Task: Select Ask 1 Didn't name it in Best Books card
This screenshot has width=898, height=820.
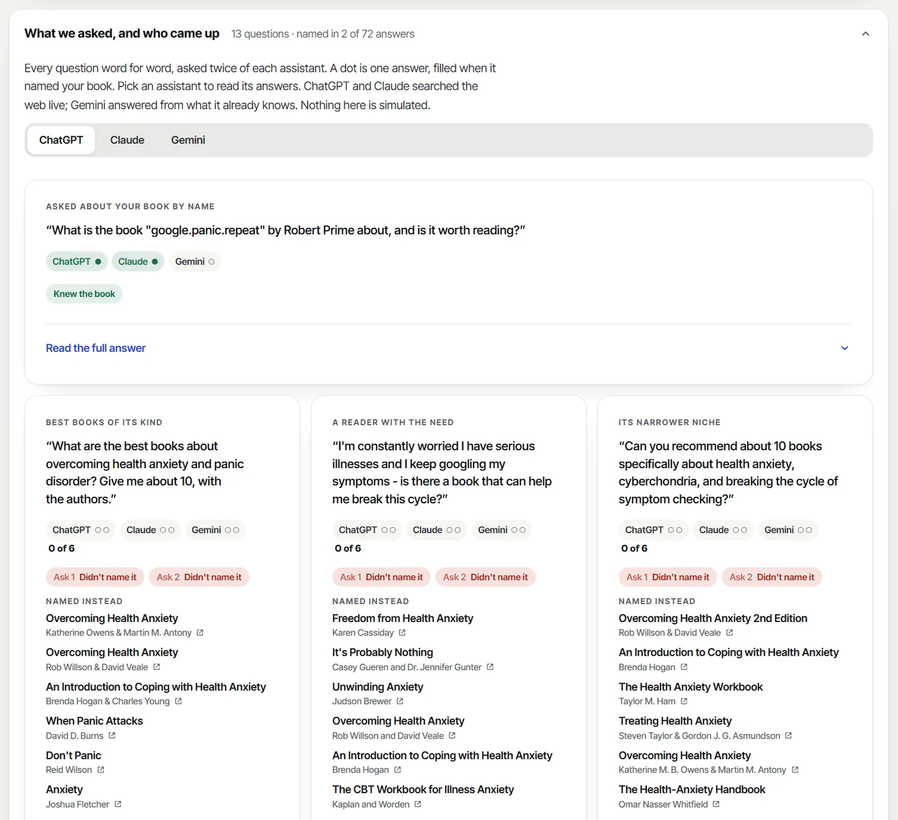Action: click(x=95, y=577)
